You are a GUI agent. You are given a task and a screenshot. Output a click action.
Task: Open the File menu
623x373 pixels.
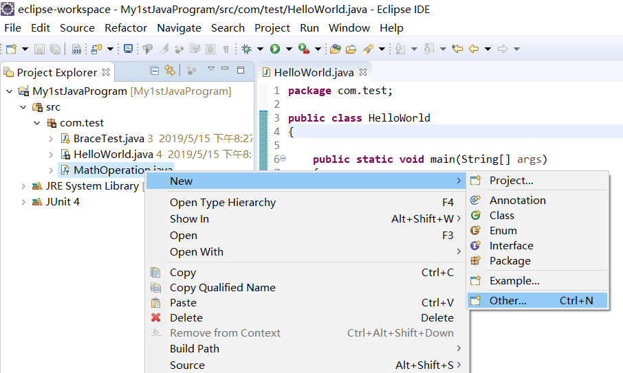(12, 27)
